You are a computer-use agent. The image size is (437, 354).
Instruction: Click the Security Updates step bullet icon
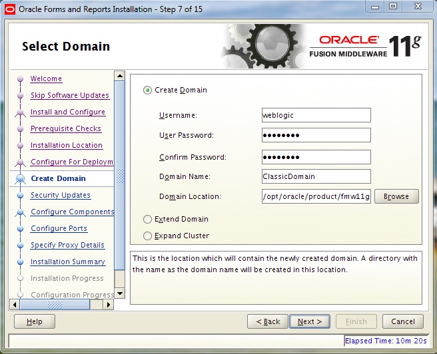[x=20, y=196]
